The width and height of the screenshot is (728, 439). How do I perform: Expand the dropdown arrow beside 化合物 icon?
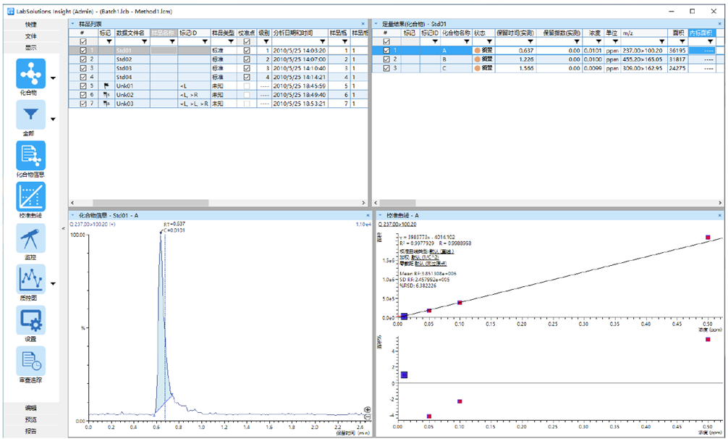54,78
